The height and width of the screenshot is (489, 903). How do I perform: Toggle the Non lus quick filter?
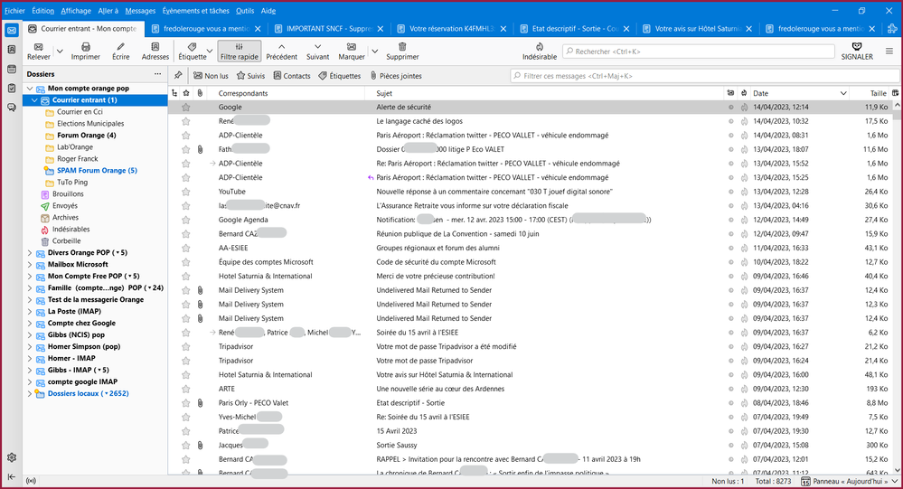(x=211, y=76)
